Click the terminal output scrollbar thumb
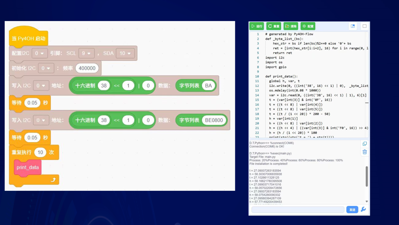Image resolution: width=399 pixels, height=225 pixels. (367, 176)
